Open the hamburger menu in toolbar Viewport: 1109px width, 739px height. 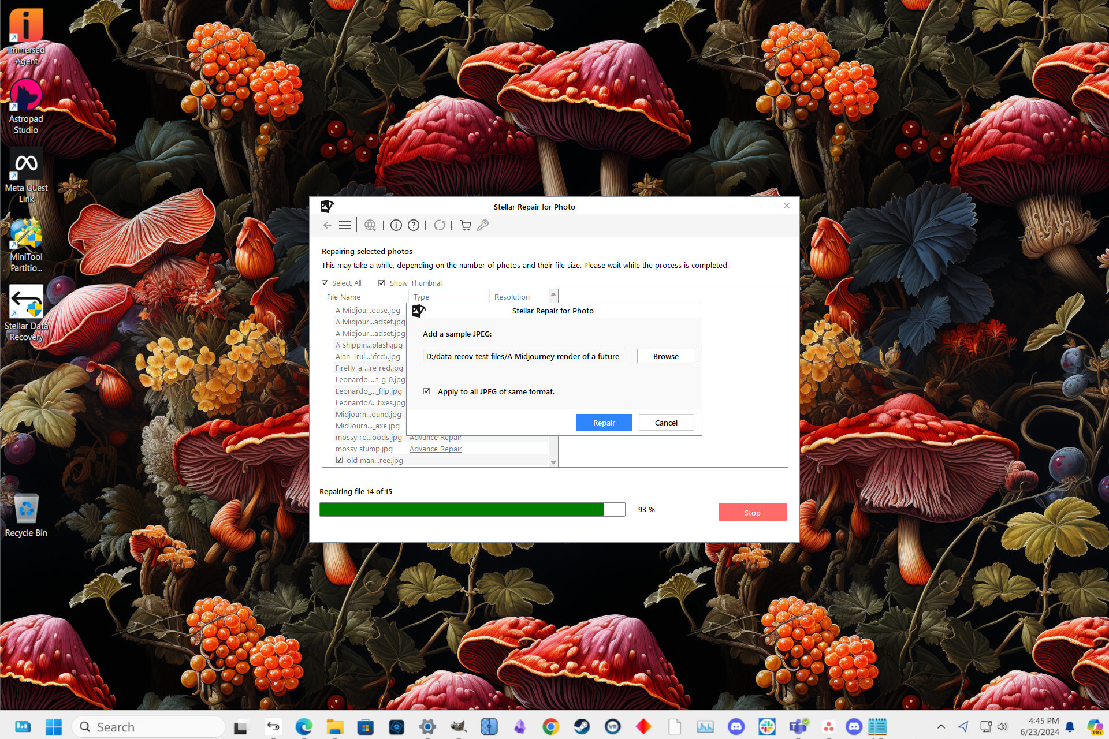click(346, 225)
